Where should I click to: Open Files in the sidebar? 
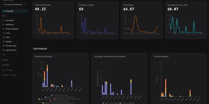[x=8, y=37]
